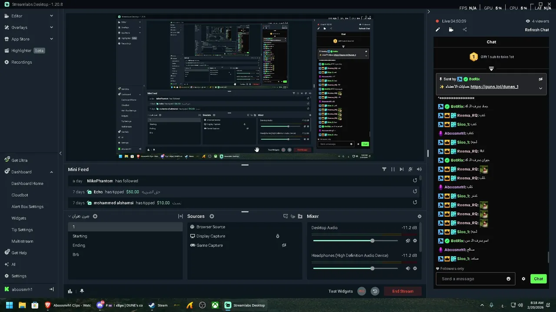This screenshot has height=312, width=556.
Task: Edit stream info with pencil icon
Action: click(x=438, y=30)
